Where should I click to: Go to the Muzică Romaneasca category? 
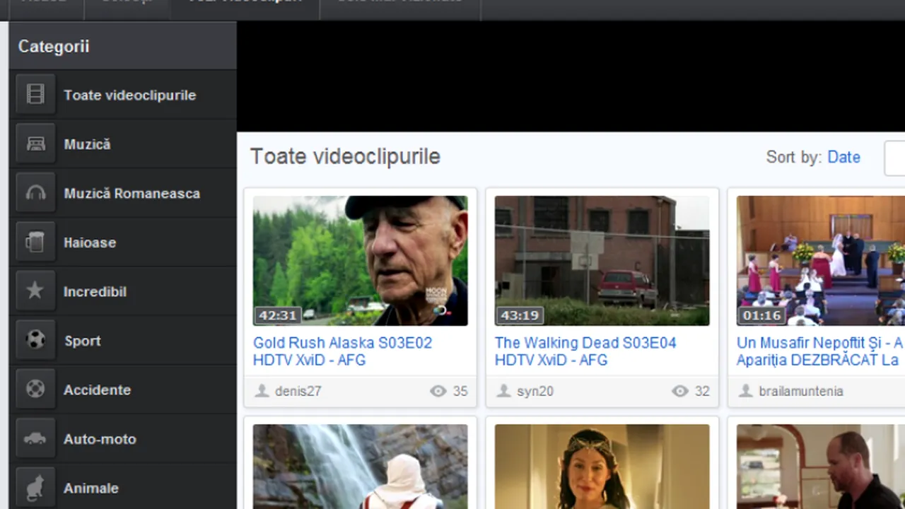[x=132, y=193]
